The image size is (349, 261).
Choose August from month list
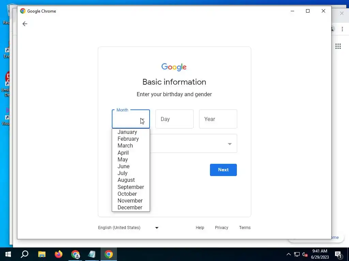pyautogui.click(x=131, y=180)
